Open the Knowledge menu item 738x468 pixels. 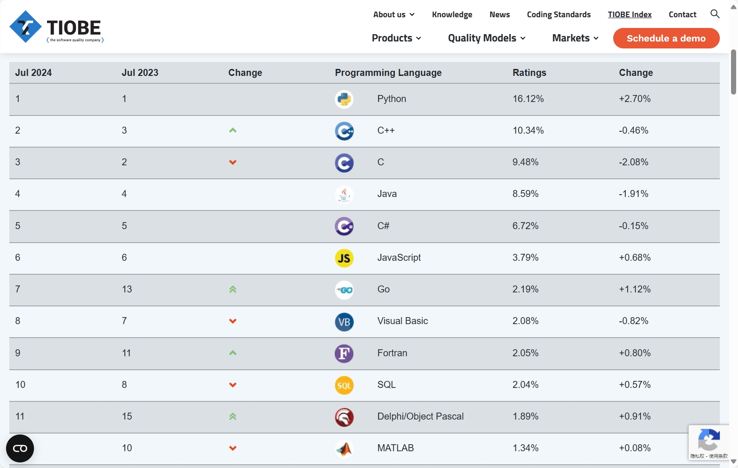(452, 14)
